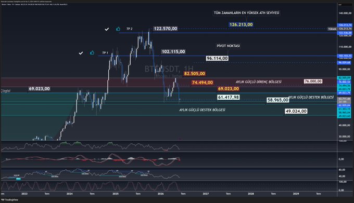Select the 61.417,98 price label

pos(229,97)
